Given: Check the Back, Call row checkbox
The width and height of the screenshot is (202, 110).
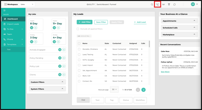Looking at the screenshot, I should (79, 76).
